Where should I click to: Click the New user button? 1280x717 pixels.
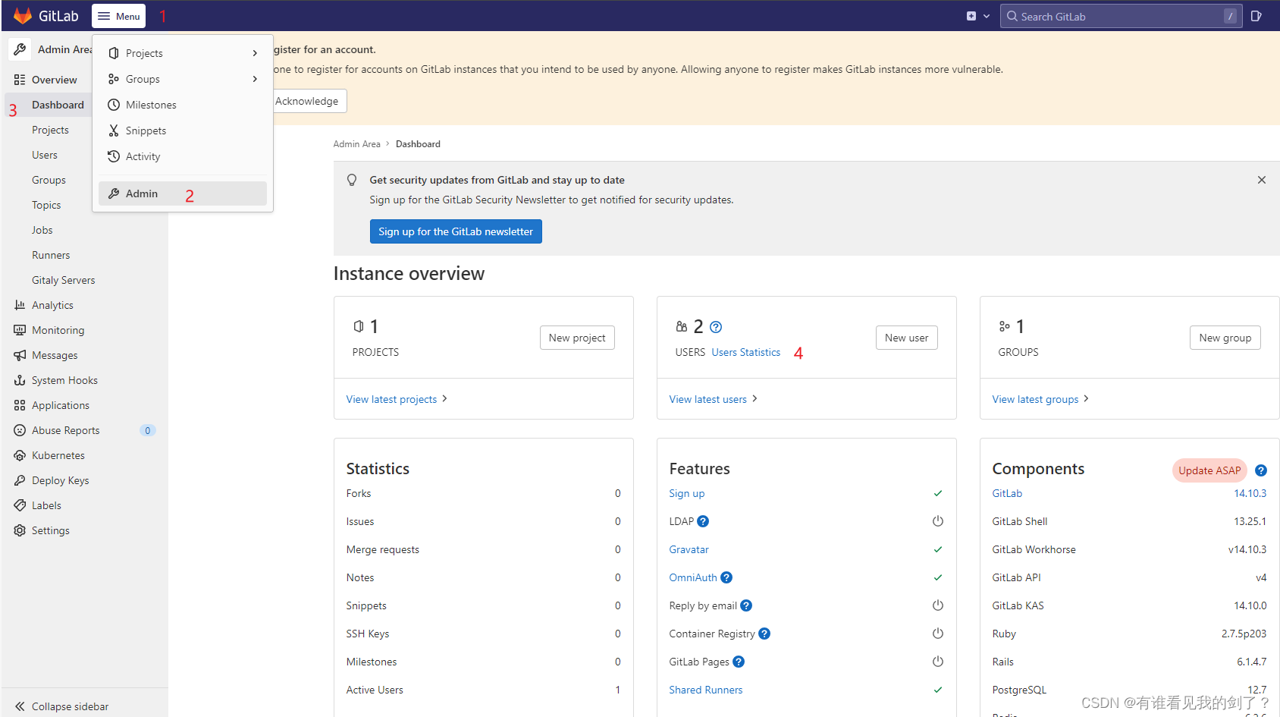906,338
